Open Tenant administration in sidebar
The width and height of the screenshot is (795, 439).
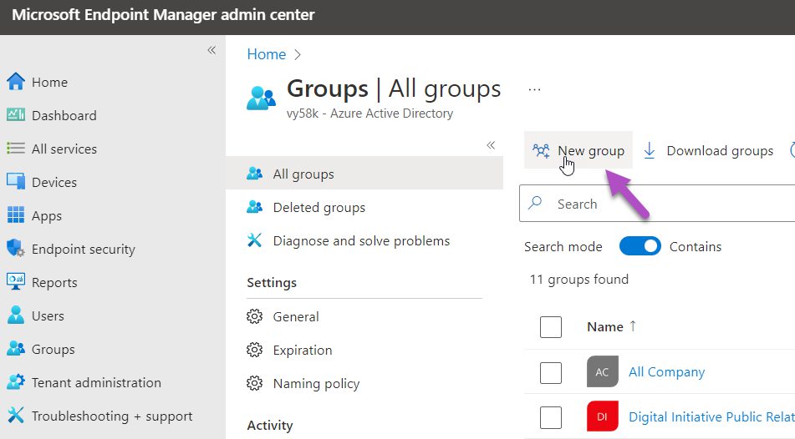coord(96,383)
